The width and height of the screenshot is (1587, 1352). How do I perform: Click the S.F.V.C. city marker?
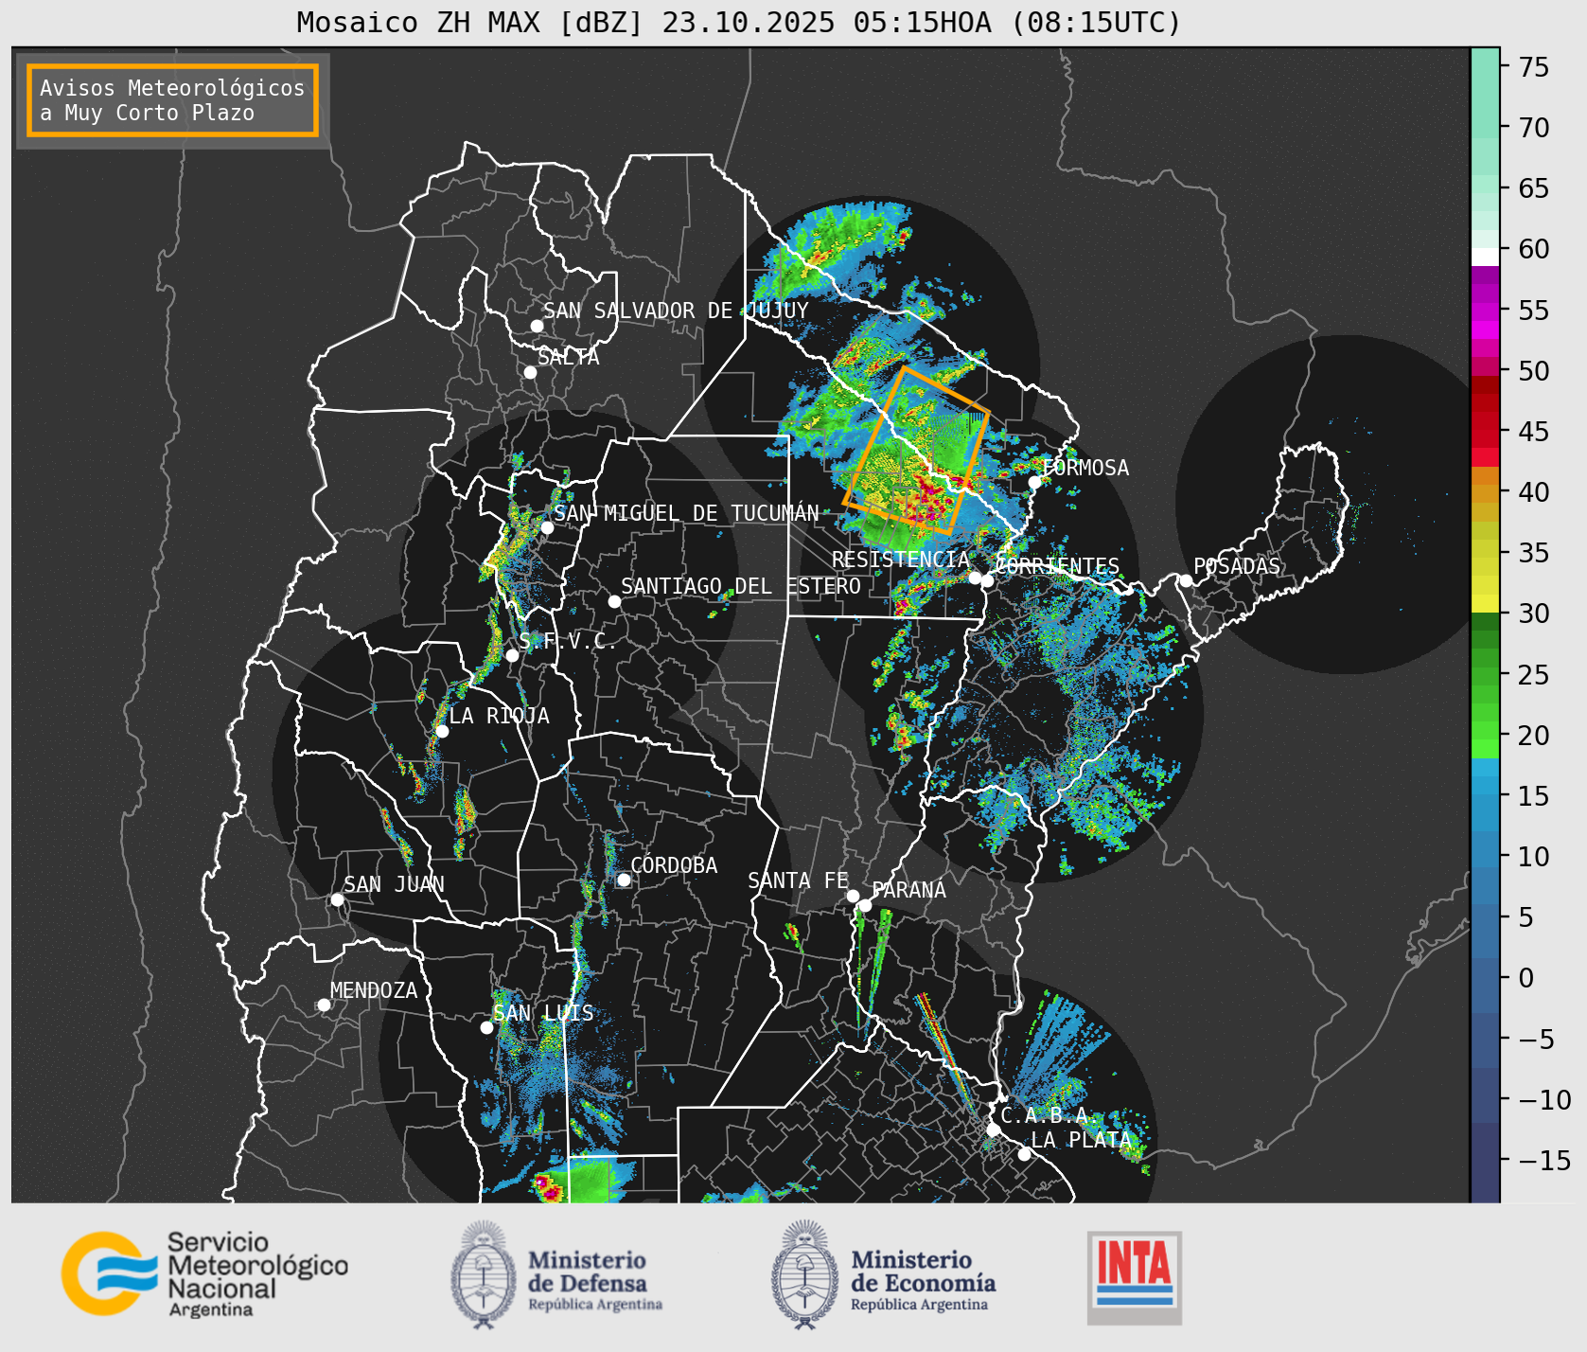coord(512,655)
